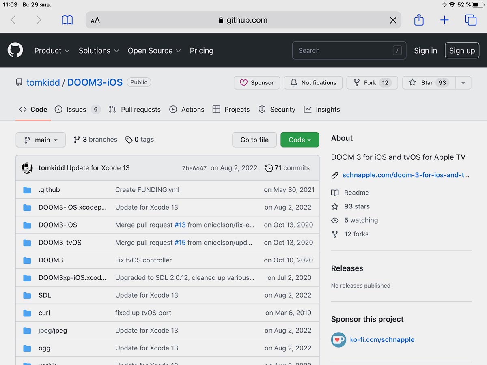Click the Go to file button
Image resolution: width=487 pixels, height=365 pixels.
(254, 140)
